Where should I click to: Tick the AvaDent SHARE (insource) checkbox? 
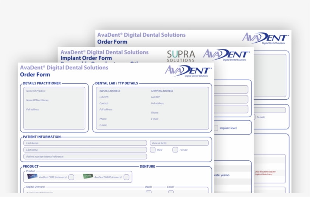127,177
